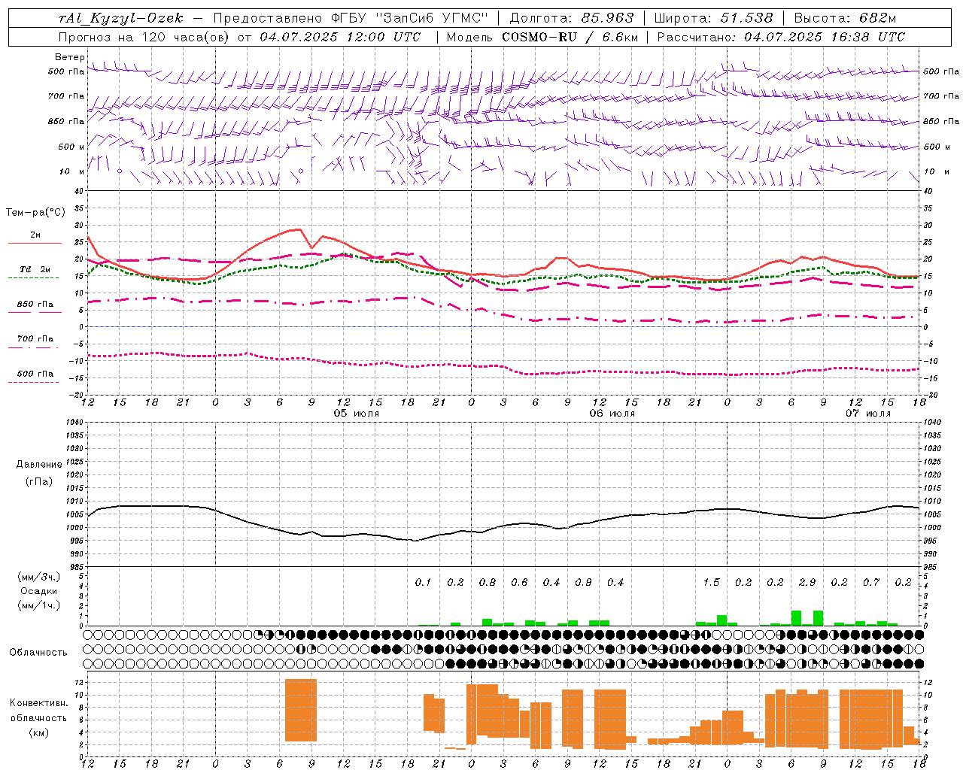Screen dimensions: 963x770
Task: Select the latitude value 51.538
Action: [747, 18]
